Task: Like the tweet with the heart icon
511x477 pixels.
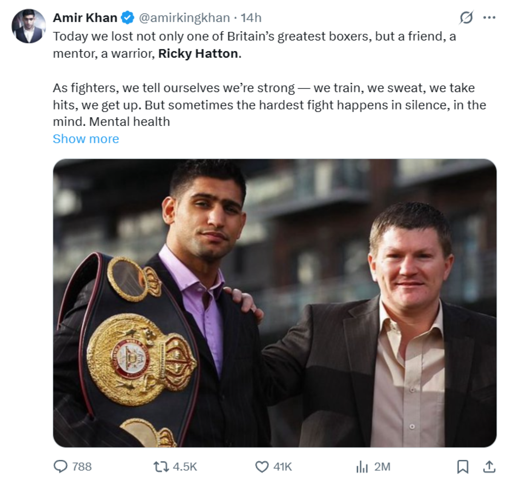Action: point(261,467)
